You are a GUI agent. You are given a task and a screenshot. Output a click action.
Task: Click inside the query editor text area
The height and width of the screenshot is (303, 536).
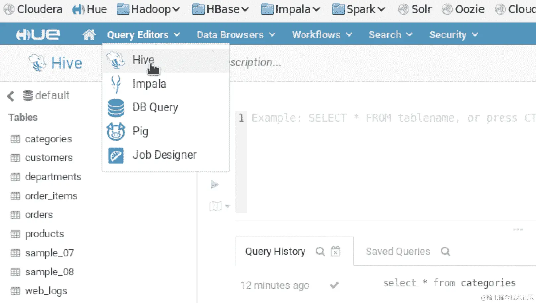click(391, 162)
